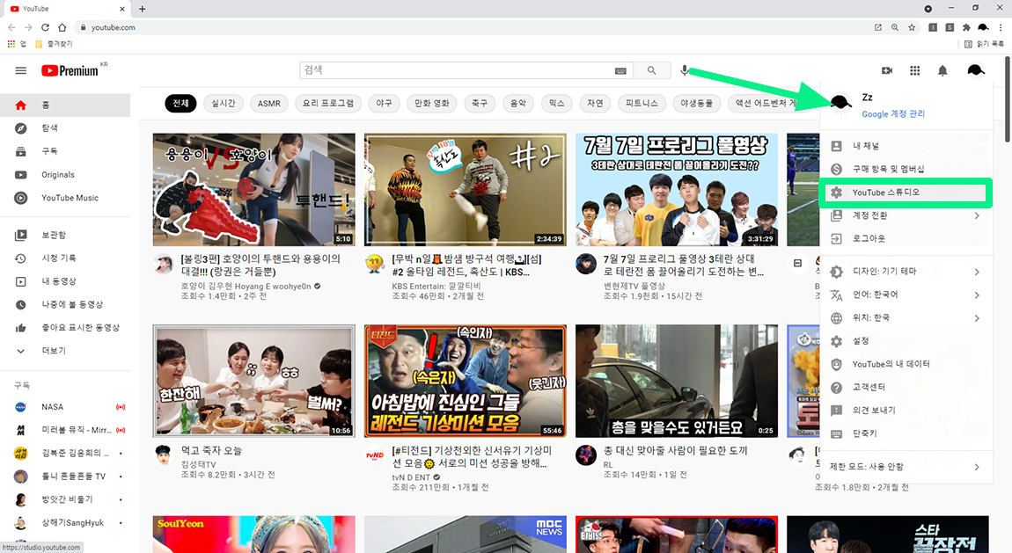Open a new browser tab
This screenshot has width=1012, height=553.
coord(142,9)
